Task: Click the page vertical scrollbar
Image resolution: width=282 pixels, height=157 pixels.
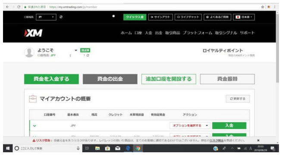Action: click(278, 49)
